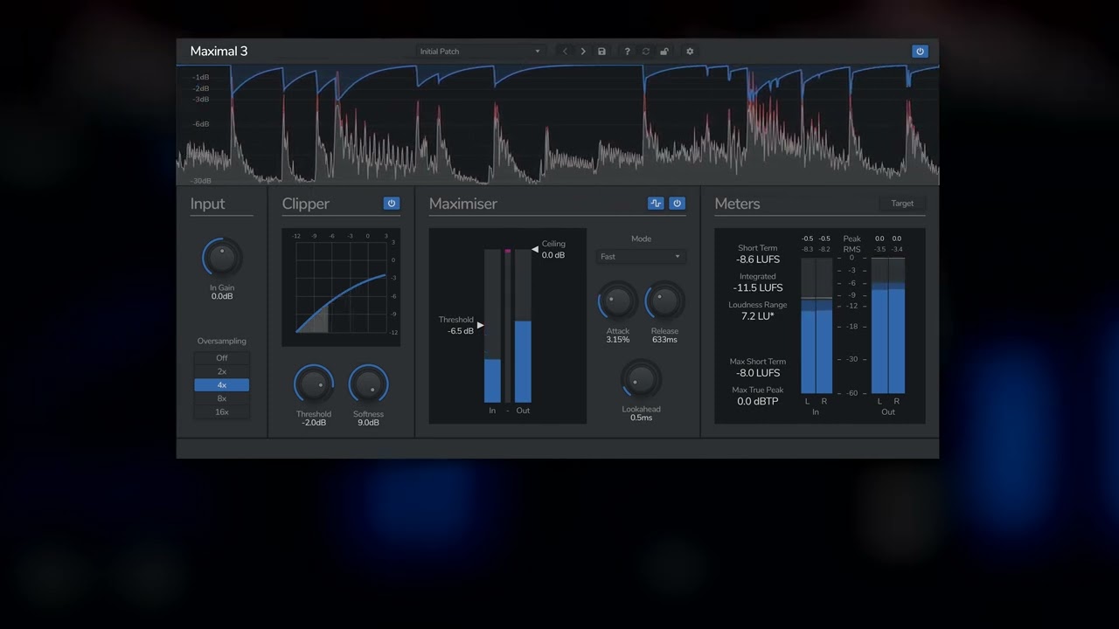1119x629 pixels.
Task: Click the Attack knob
Action: click(x=618, y=302)
